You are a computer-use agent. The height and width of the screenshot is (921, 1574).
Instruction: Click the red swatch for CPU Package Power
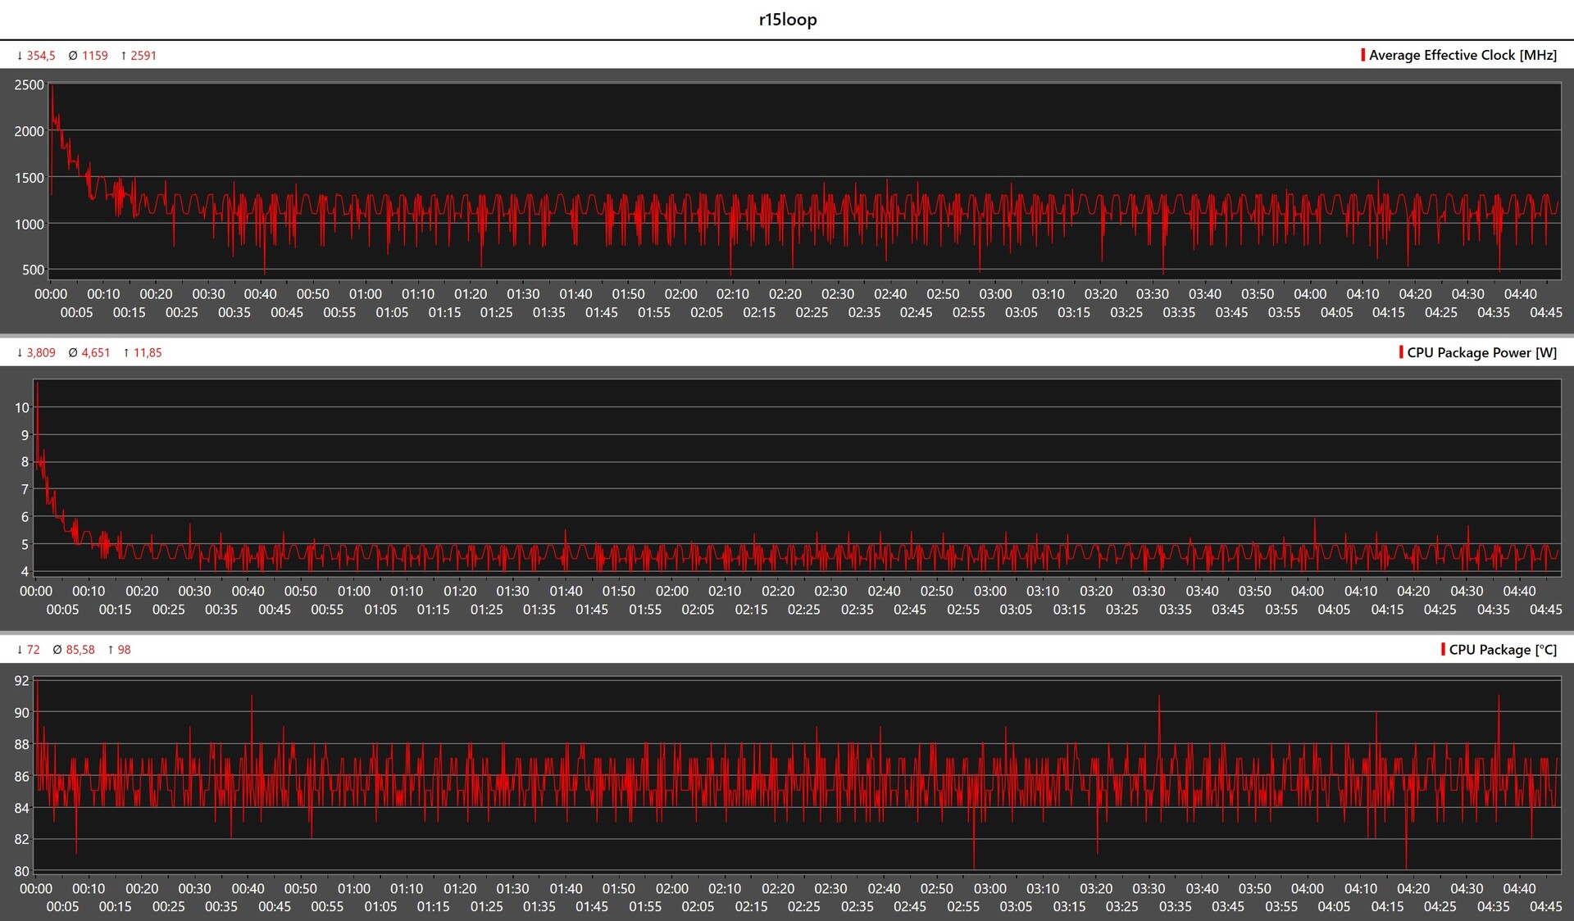1401,352
